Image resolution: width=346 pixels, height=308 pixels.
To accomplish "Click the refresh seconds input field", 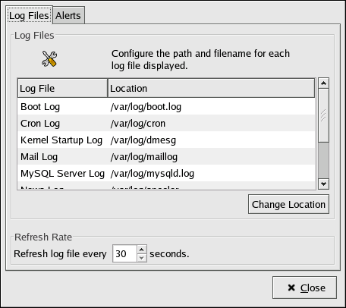I will pyautogui.click(x=125, y=253).
